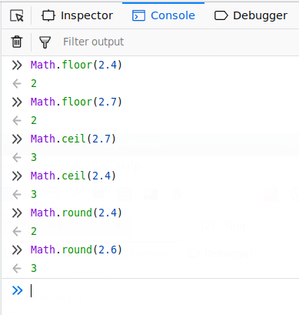Click result 3 under Math.round(2.6)

pos(34,268)
